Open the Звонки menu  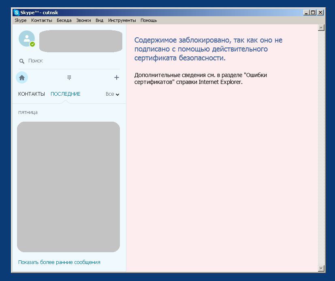click(83, 20)
